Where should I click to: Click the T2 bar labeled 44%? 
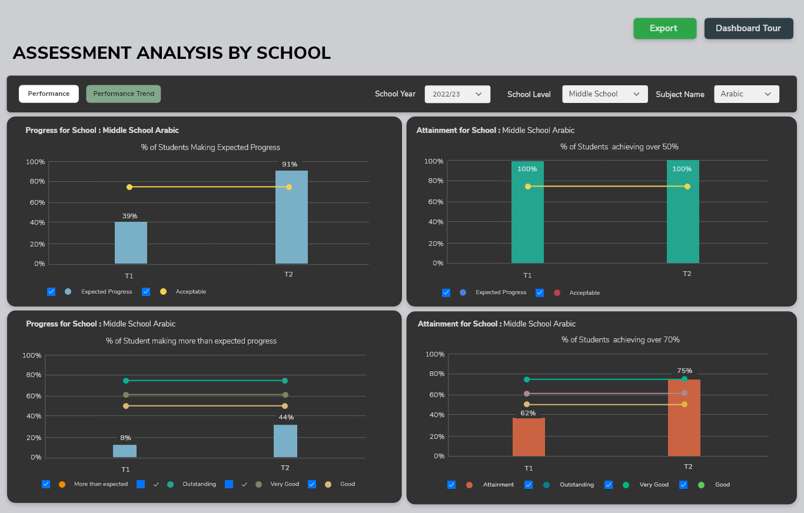click(x=285, y=441)
